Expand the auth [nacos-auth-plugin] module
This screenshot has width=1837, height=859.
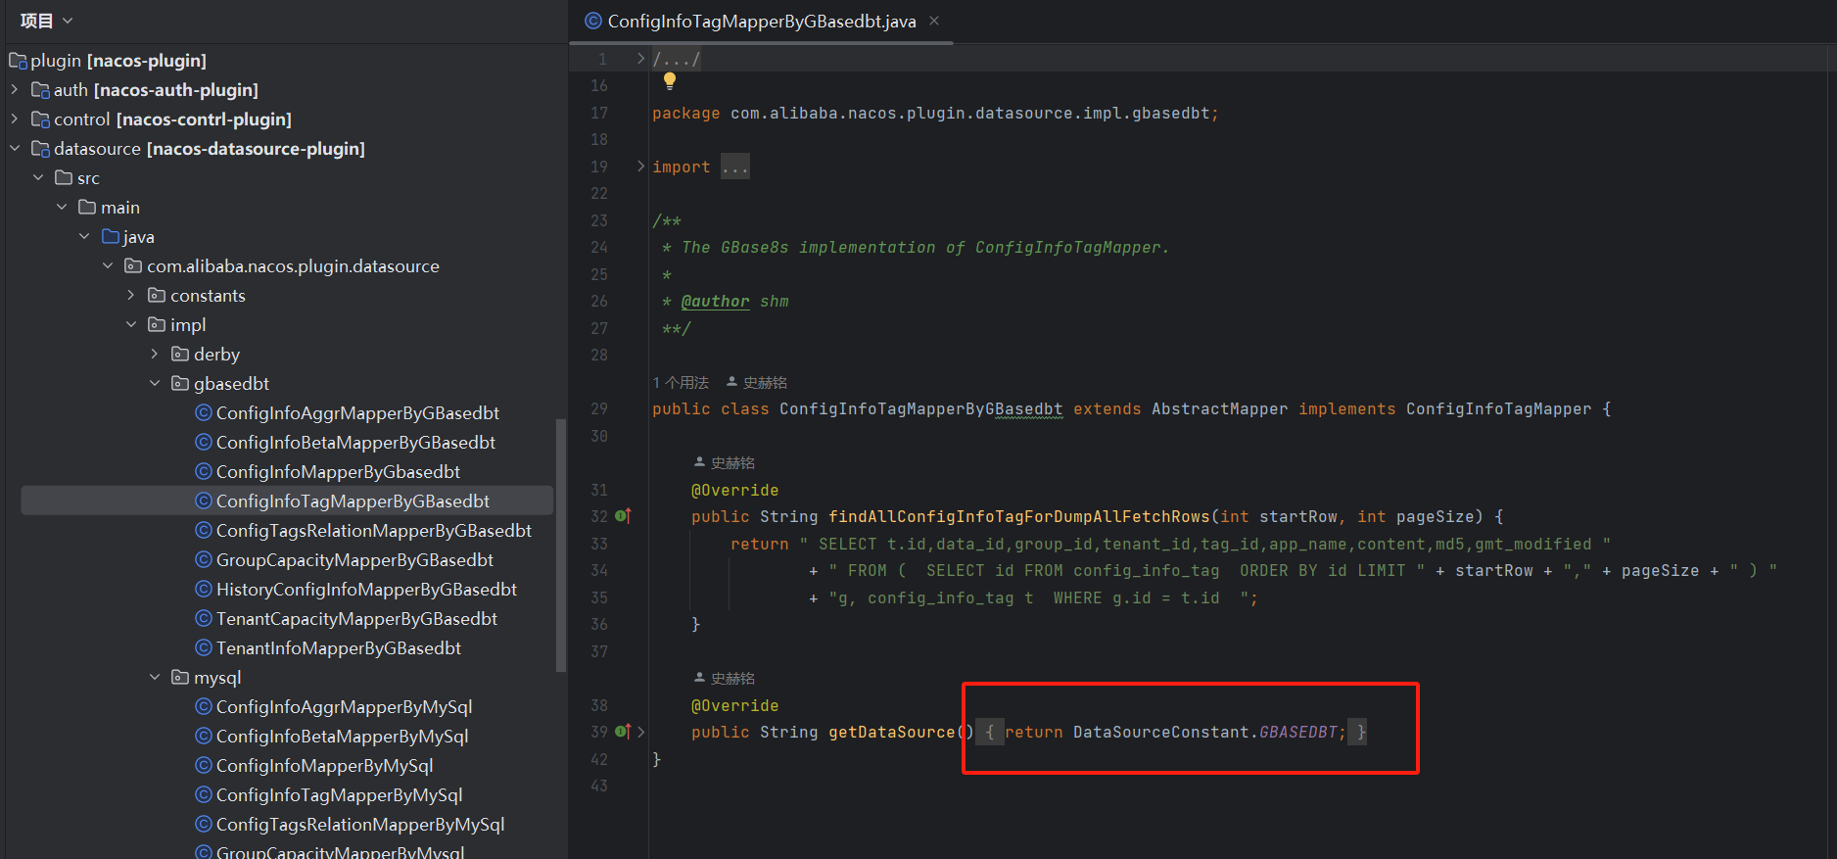(14, 90)
